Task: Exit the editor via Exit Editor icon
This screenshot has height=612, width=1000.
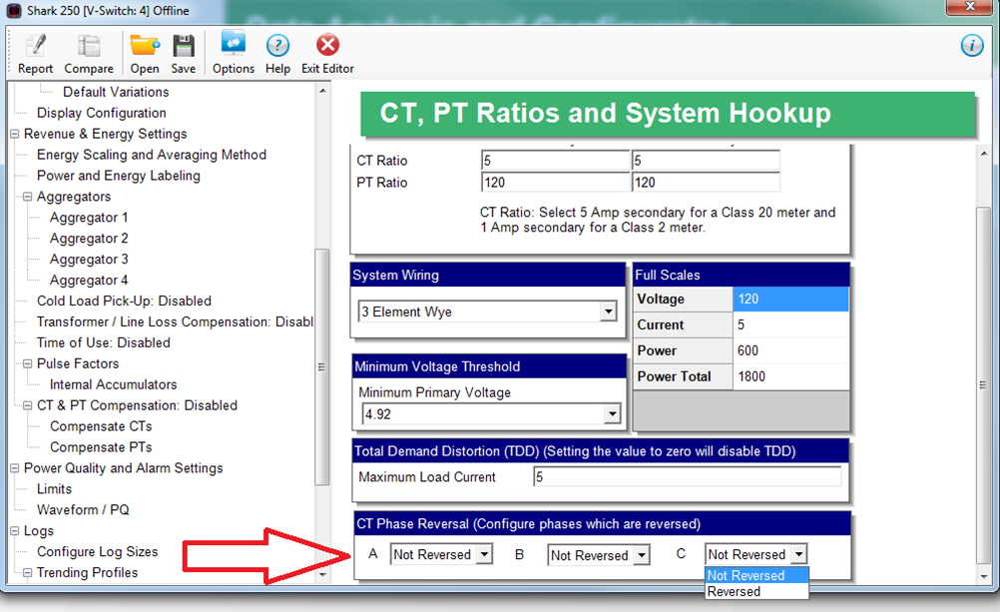Action: pyautogui.click(x=327, y=54)
